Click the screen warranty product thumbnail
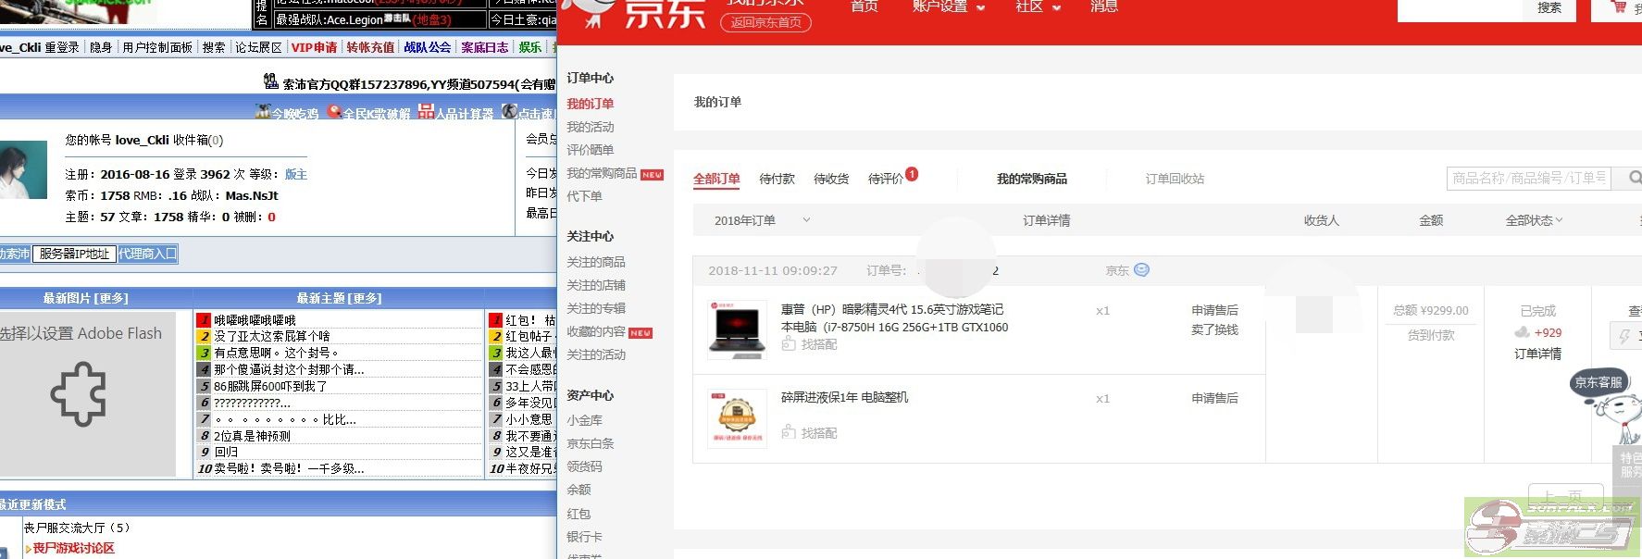 (737, 418)
